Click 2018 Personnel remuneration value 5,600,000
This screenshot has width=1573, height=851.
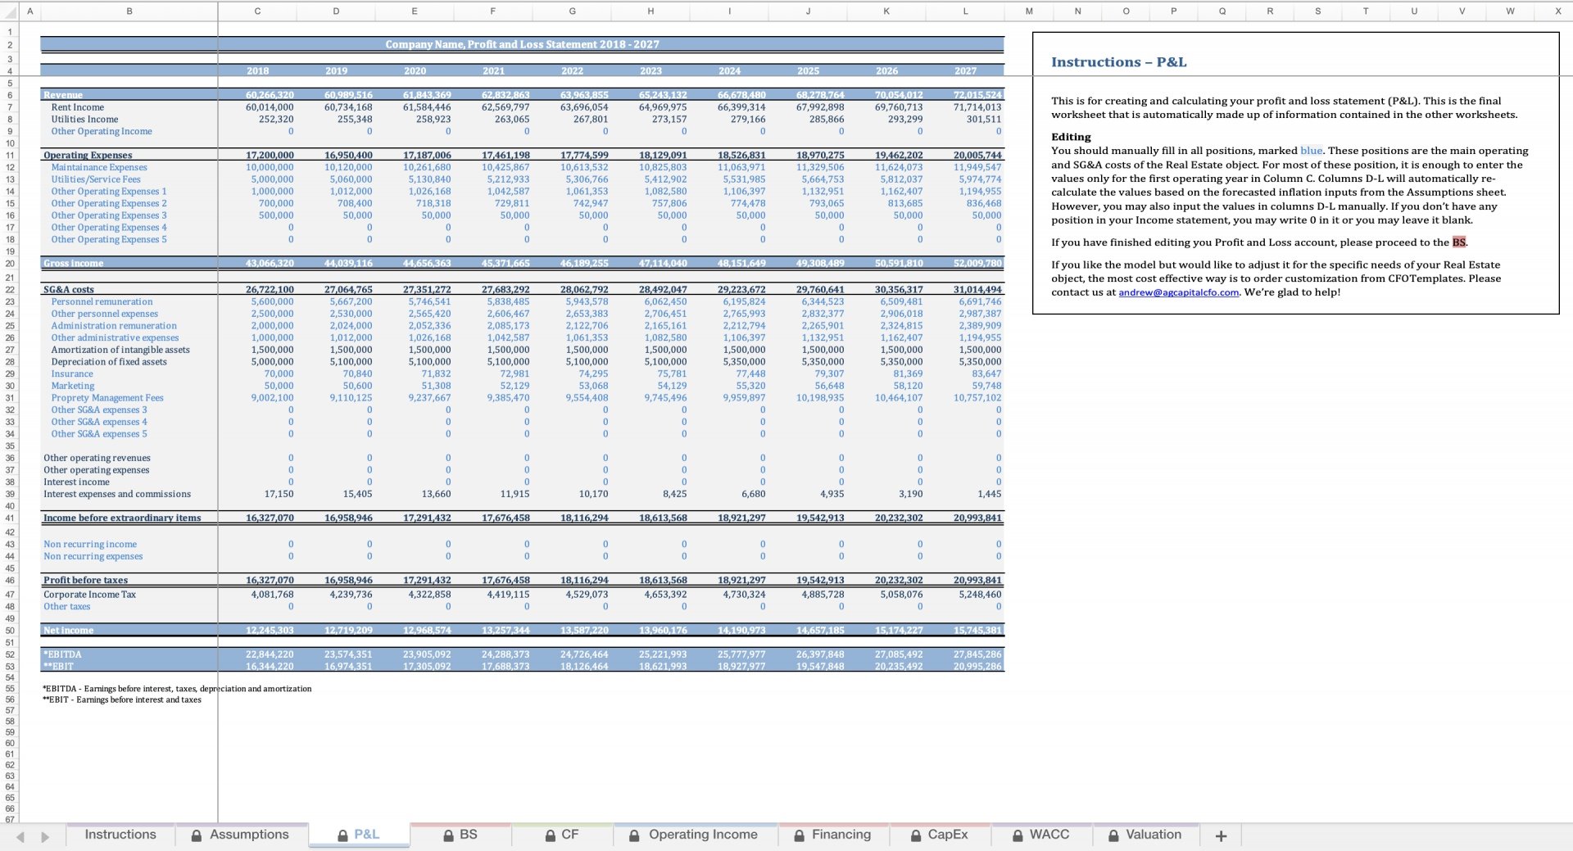pos(272,302)
